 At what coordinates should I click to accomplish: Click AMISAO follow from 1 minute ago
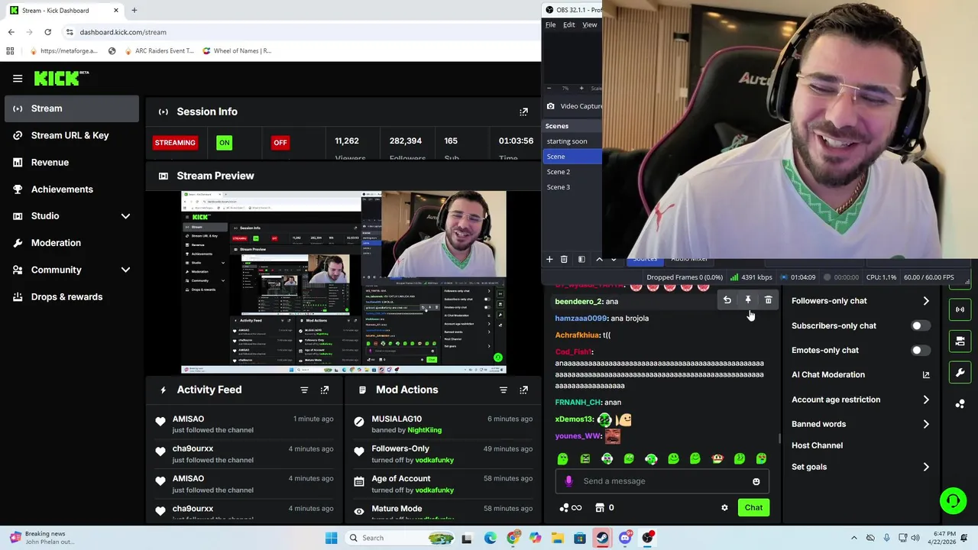pos(244,424)
